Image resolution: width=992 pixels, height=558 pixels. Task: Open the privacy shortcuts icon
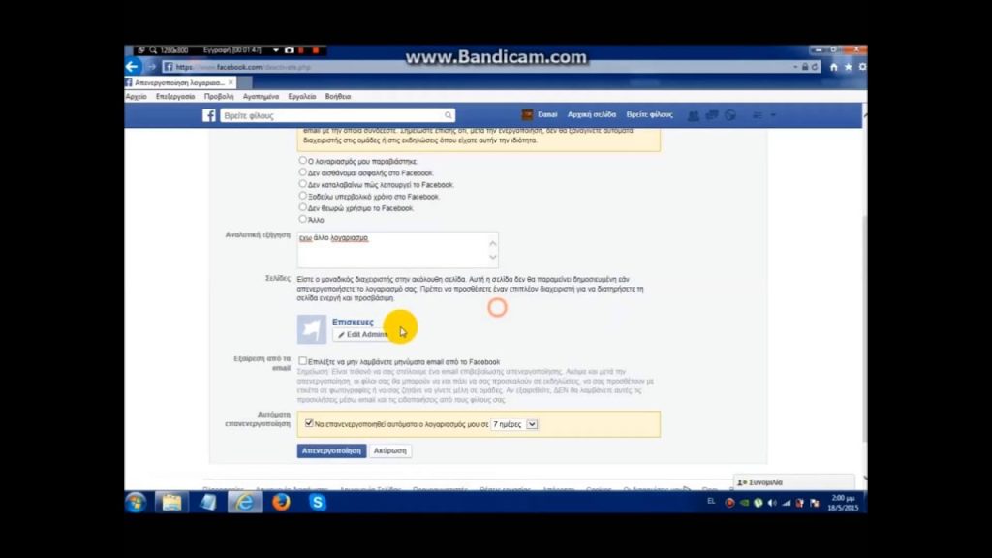(x=758, y=115)
